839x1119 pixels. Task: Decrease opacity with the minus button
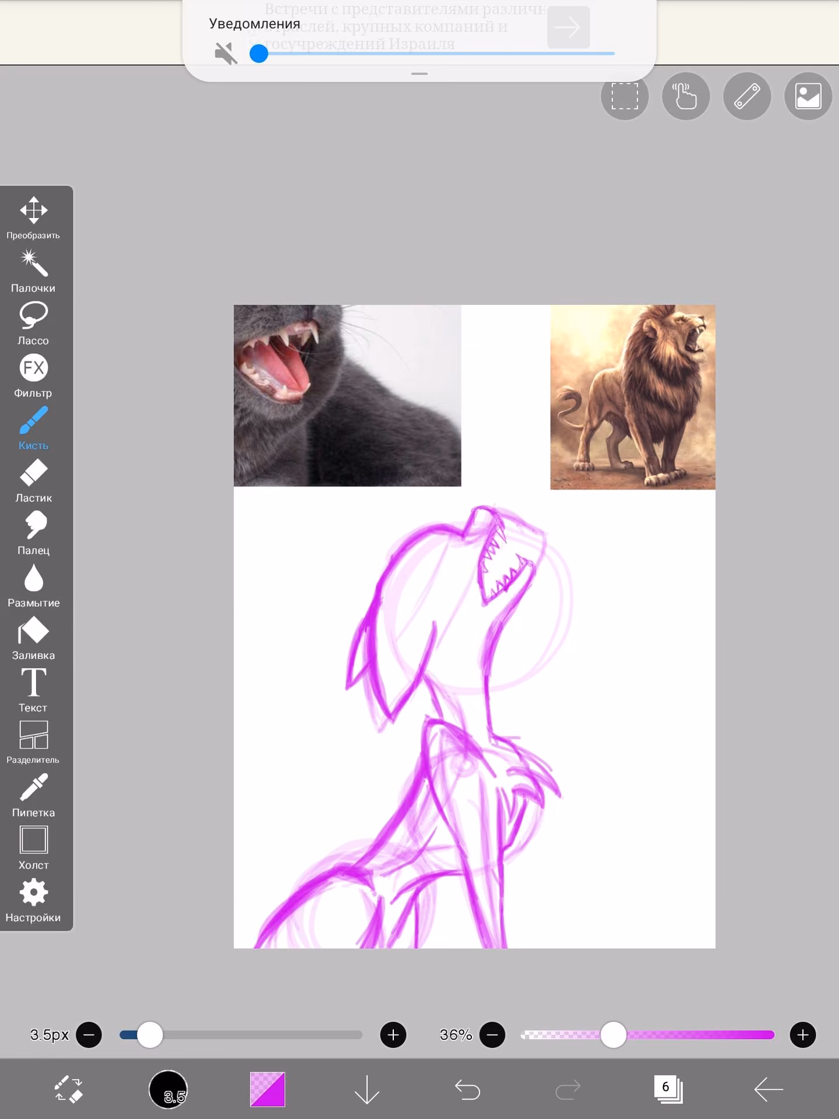pos(492,1035)
